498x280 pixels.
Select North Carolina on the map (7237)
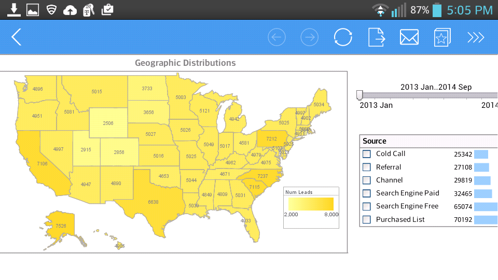262,176
